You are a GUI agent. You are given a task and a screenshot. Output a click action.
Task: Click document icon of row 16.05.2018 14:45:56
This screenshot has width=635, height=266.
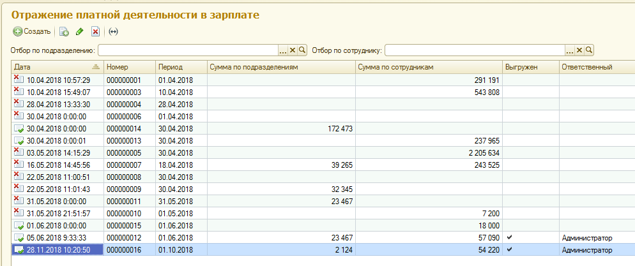tap(19, 165)
